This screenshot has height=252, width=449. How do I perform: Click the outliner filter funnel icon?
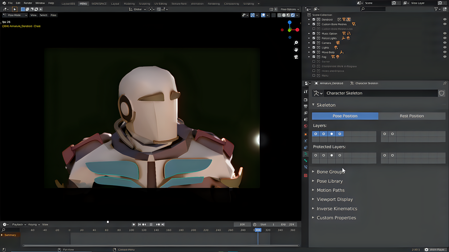tap(436, 9)
